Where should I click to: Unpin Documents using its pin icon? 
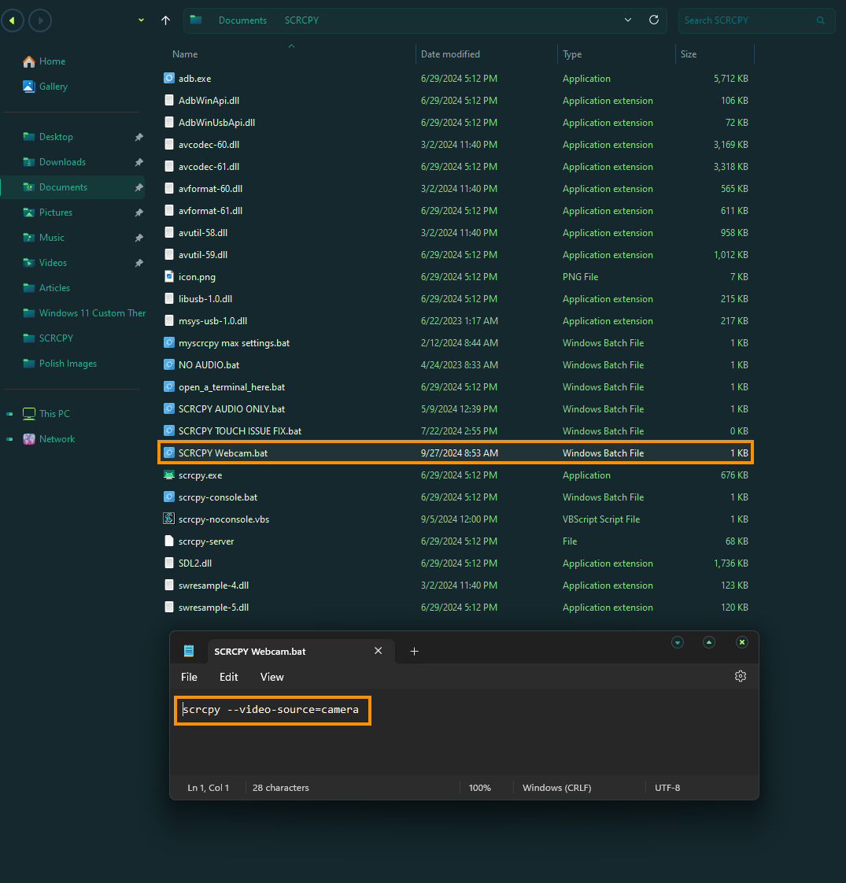tap(139, 187)
